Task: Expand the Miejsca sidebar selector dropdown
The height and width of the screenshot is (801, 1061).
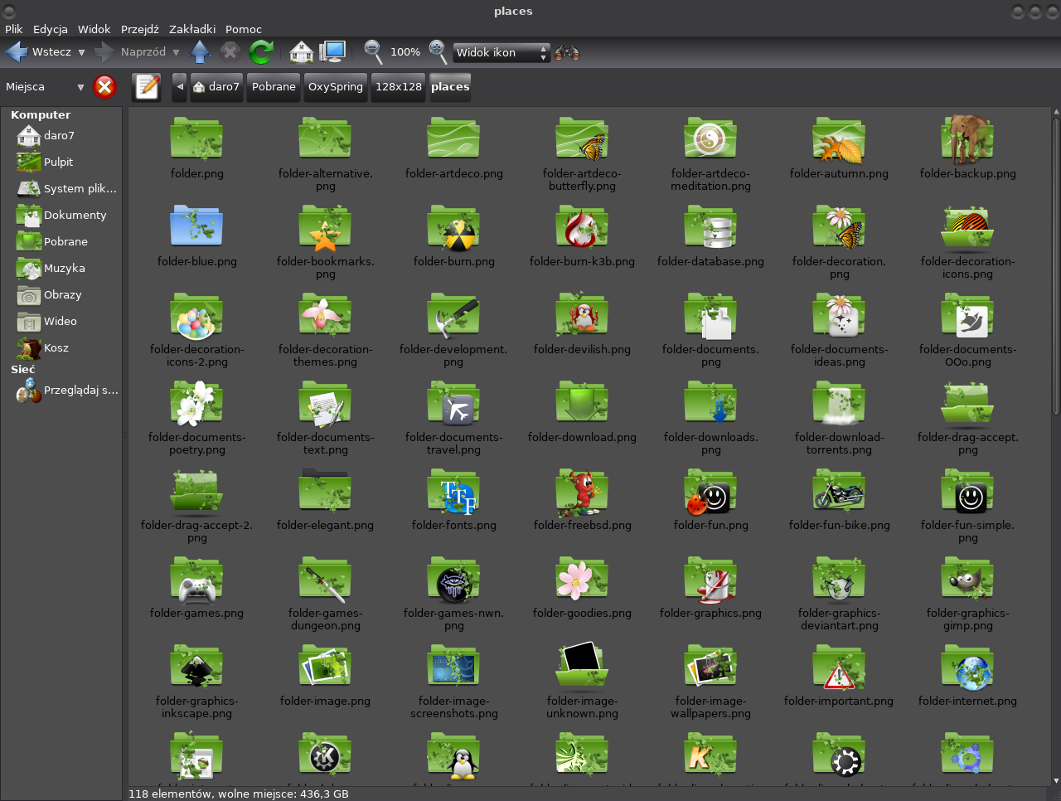Action: pos(80,87)
